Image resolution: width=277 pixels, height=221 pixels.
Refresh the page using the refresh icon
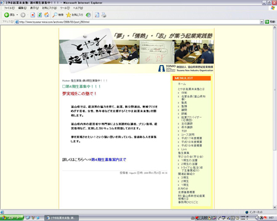click(x=39, y=15)
